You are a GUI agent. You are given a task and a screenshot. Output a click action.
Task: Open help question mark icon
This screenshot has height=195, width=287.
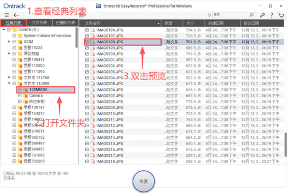pos(272,15)
